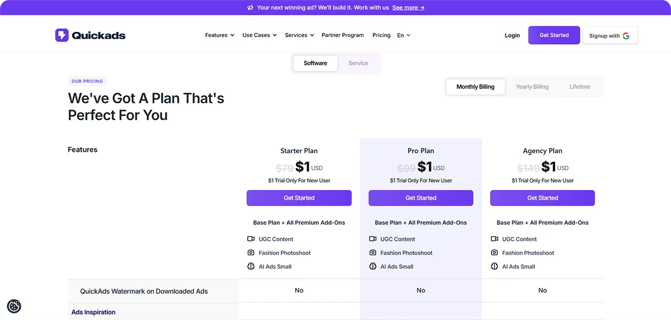Click strikethrough $79 price
Screen dimensions: 671x320
pos(285,168)
